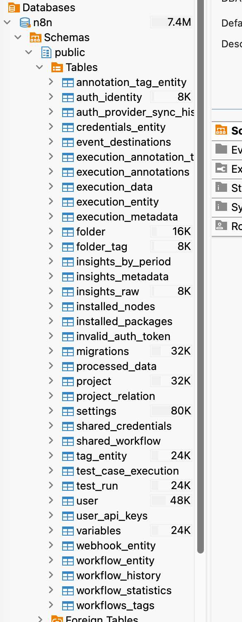Image resolution: width=242 pixels, height=622 pixels.
Task: Click the public schema icon
Action: (x=46, y=52)
